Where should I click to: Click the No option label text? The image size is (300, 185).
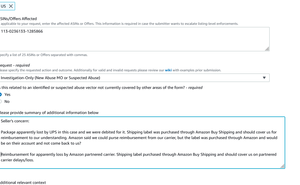pos(7,101)
